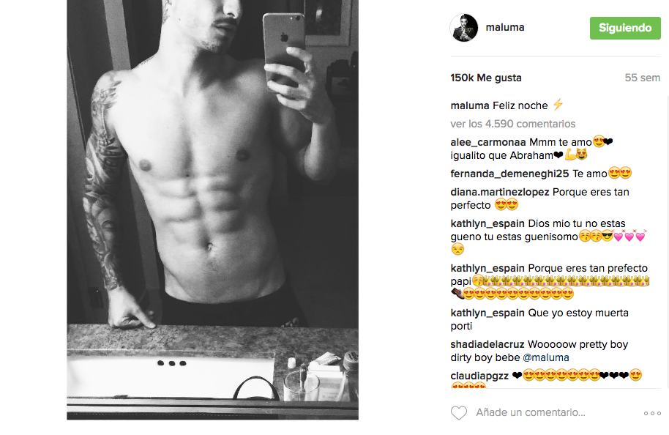Viewport: 669px width, 435px height.
Task: Open shadiadelacruz's profile
Action: tap(487, 344)
